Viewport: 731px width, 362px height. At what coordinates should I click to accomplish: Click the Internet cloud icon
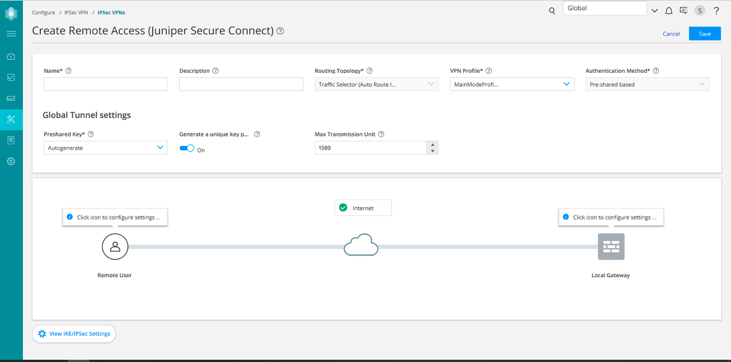point(361,246)
